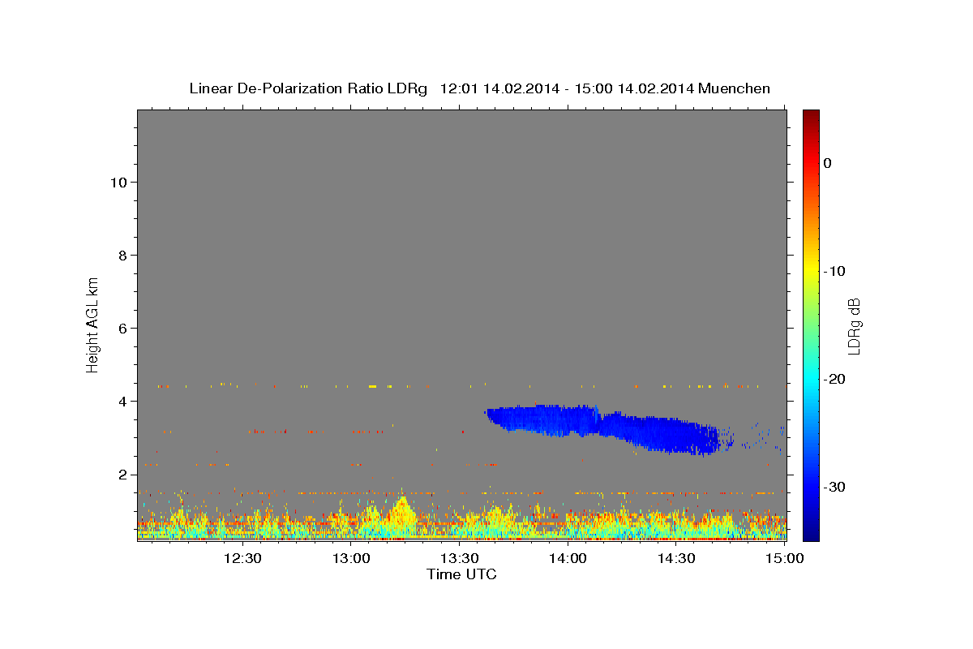Screen dimensions: 973x649
Task: Click the plot title 'Linear De-Polarization Ratio LDRg'
Action: 308,88
